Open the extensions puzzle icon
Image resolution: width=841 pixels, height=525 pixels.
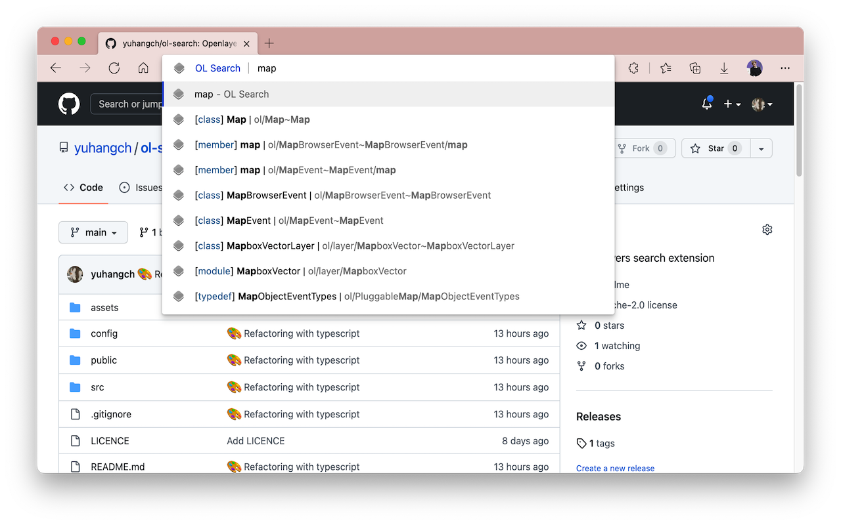[x=633, y=68]
